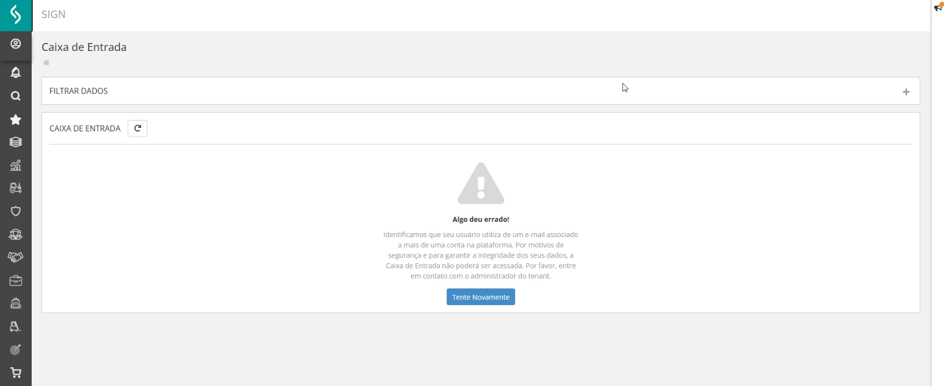Open the growth chart icon in sidebar
Viewport: 944px width, 386px height.
[x=16, y=165]
